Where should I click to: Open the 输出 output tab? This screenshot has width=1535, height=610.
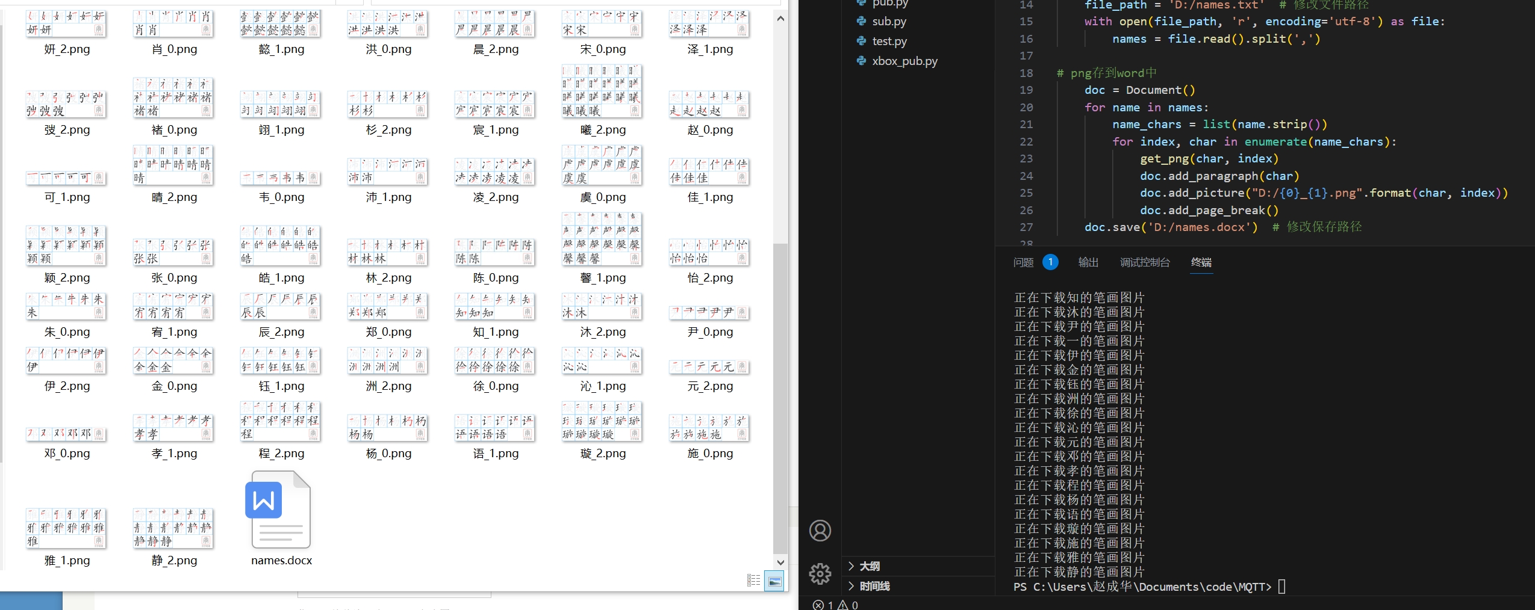point(1088,262)
